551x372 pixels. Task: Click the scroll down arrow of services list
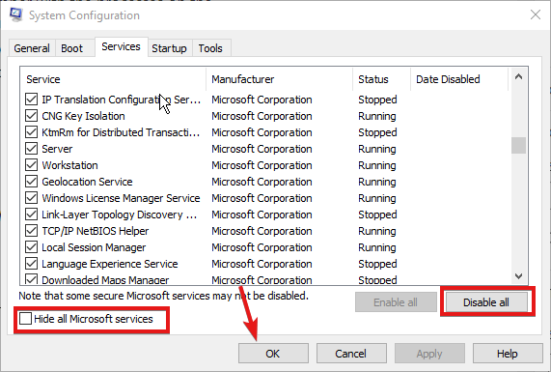pos(518,276)
